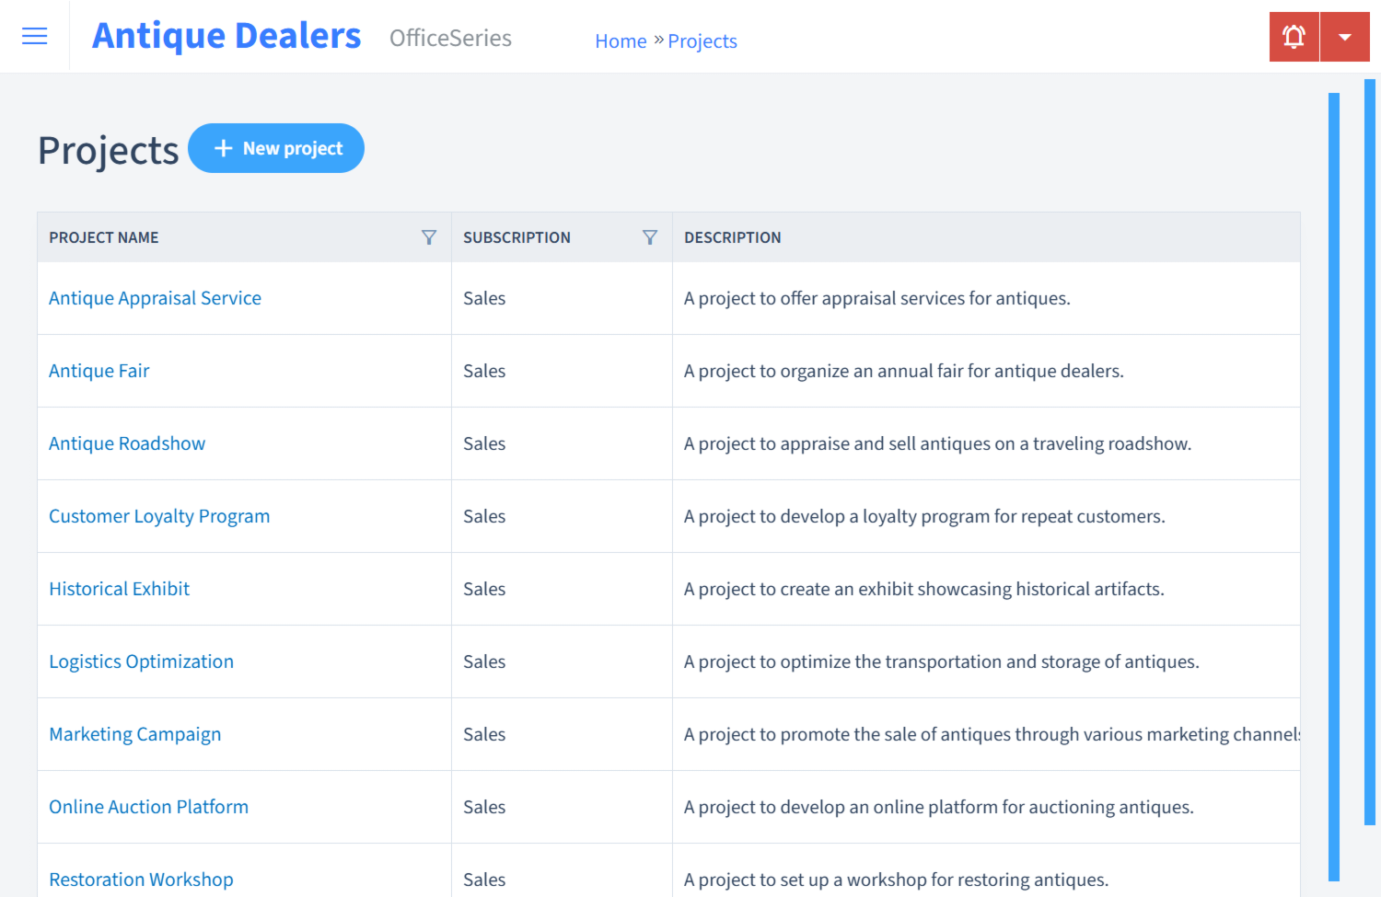Open the hamburger navigation menu

34,36
